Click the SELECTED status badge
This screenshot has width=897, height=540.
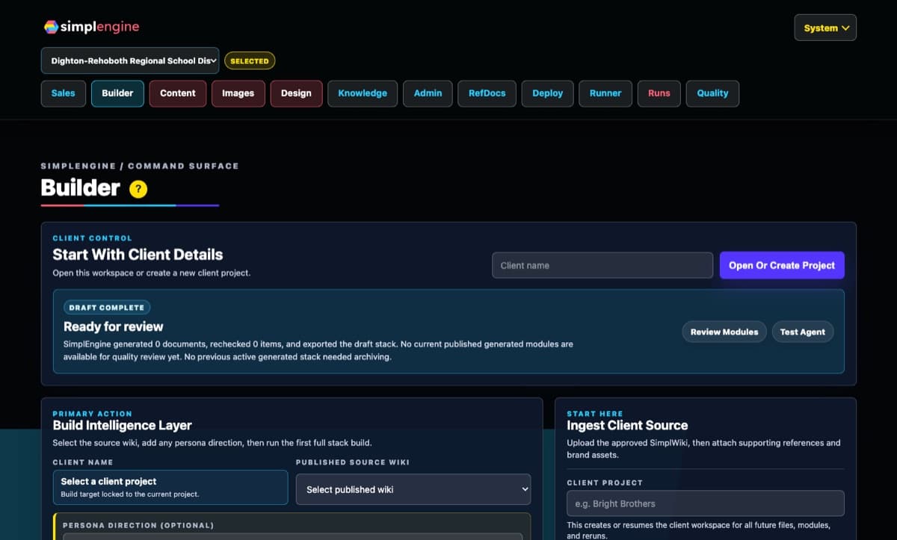(250, 61)
